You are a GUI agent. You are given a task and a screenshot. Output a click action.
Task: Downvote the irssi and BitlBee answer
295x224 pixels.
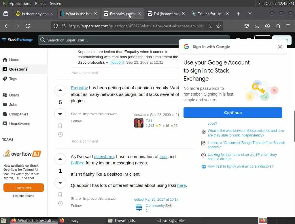coord(60,183)
